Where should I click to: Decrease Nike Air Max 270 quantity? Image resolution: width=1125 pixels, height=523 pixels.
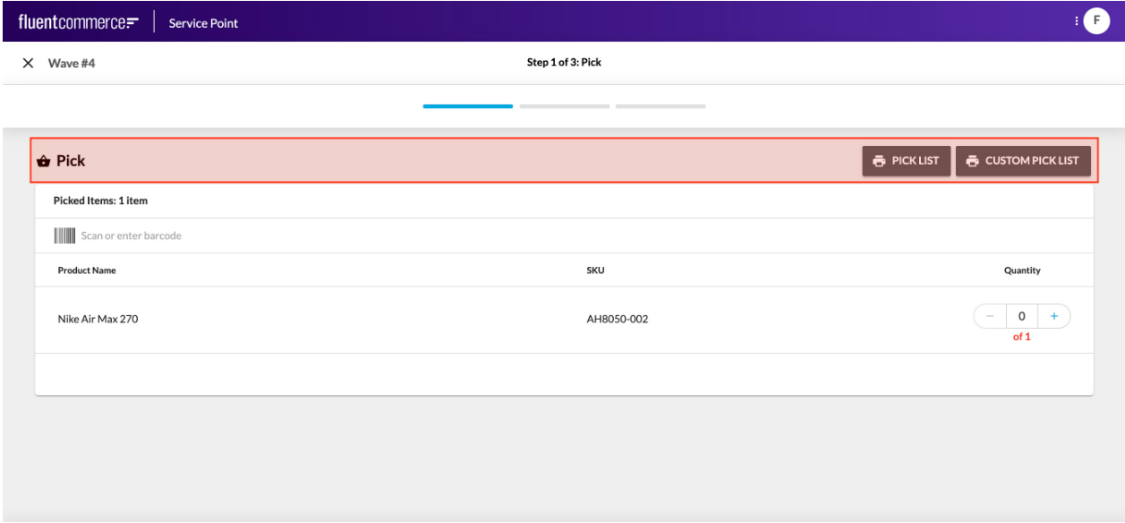[990, 316]
